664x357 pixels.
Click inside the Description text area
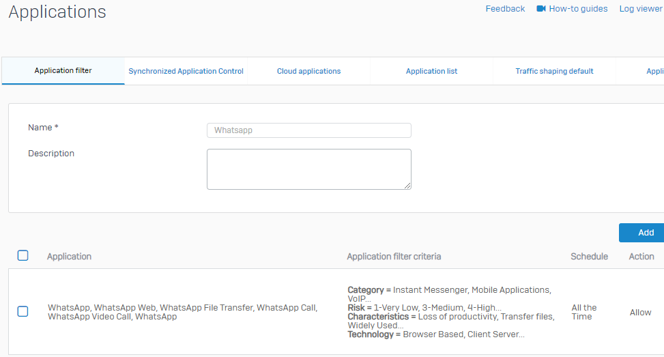308,169
